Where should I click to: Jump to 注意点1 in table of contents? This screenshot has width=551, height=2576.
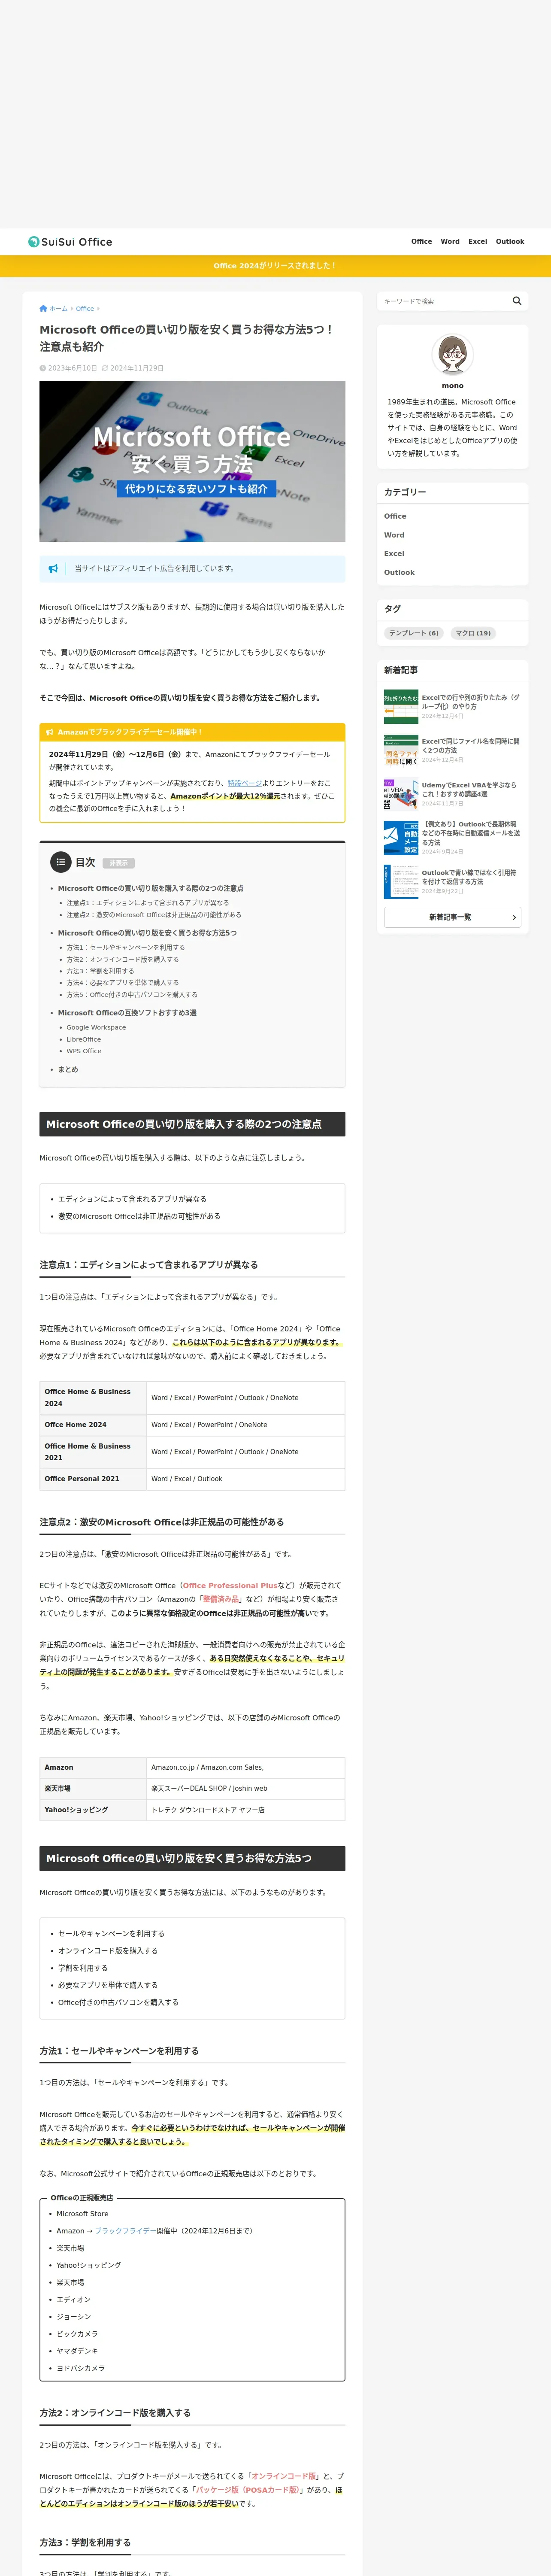[x=147, y=903]
